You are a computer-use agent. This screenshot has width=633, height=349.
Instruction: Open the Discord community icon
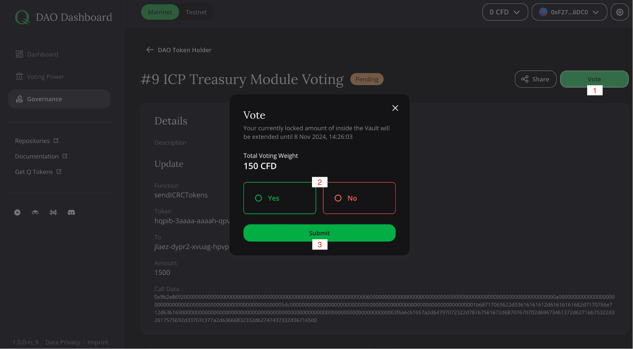tap(71, 212)
